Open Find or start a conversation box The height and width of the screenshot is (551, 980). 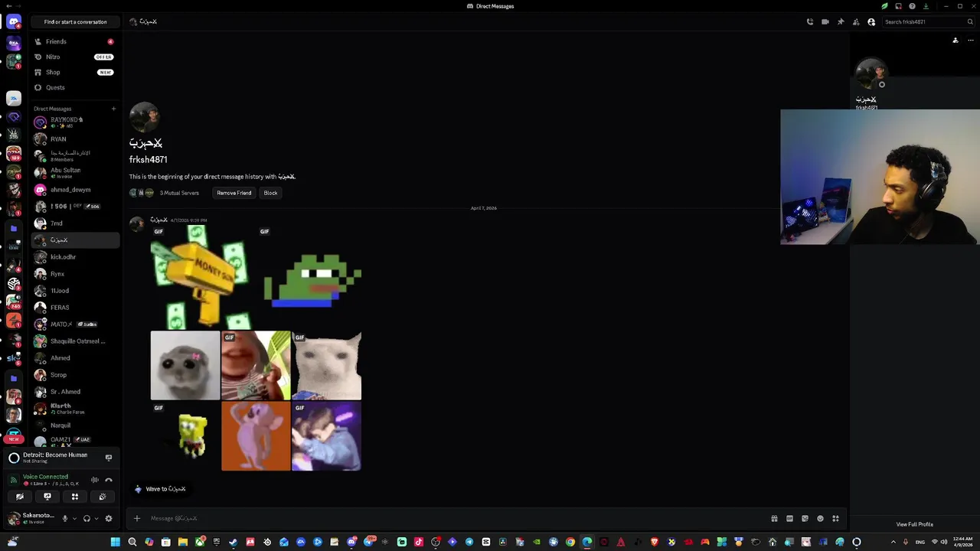tap(75, 21)
